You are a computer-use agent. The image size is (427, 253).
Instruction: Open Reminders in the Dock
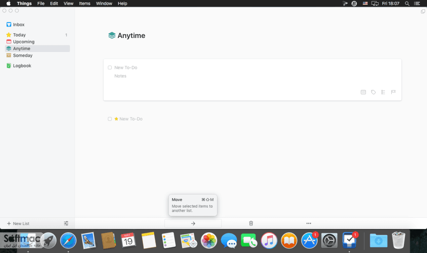pos(169,240)
